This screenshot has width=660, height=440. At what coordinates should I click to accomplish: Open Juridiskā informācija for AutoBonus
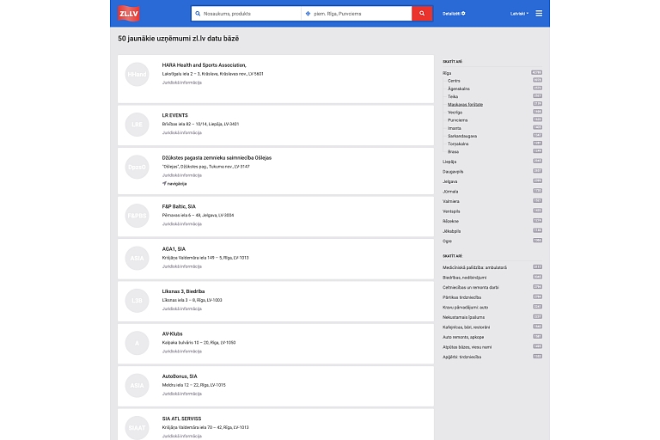coord(182,394)
